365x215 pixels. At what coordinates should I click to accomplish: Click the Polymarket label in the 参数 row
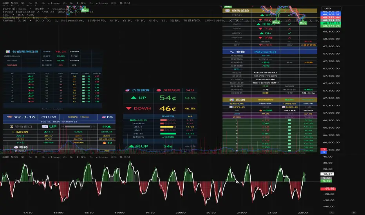click(265, 52)
